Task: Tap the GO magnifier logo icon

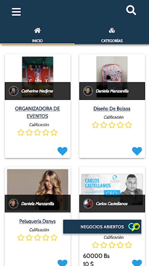Action: (134, 227)
